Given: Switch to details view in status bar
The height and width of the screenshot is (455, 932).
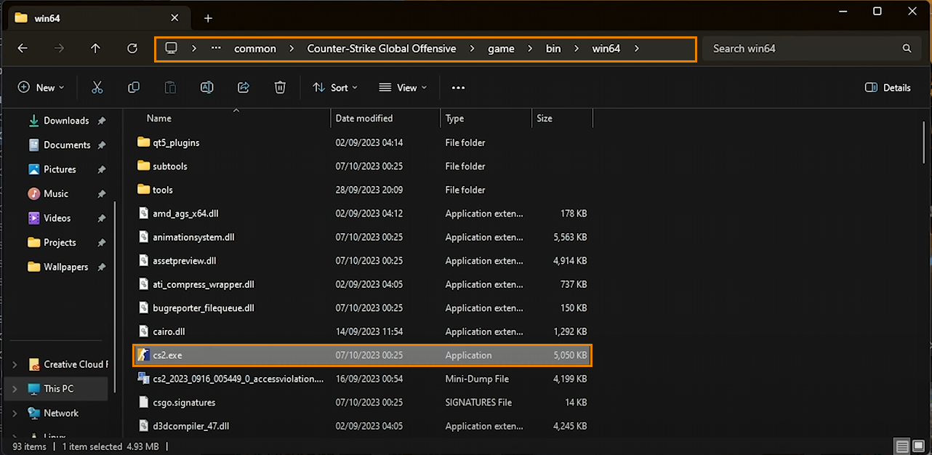Looking at the screenshot, I should point(901,446).
